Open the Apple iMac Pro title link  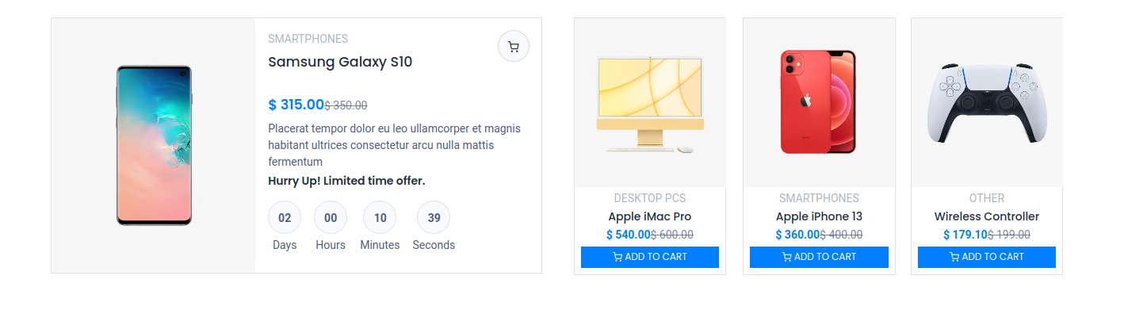(650, 216)
